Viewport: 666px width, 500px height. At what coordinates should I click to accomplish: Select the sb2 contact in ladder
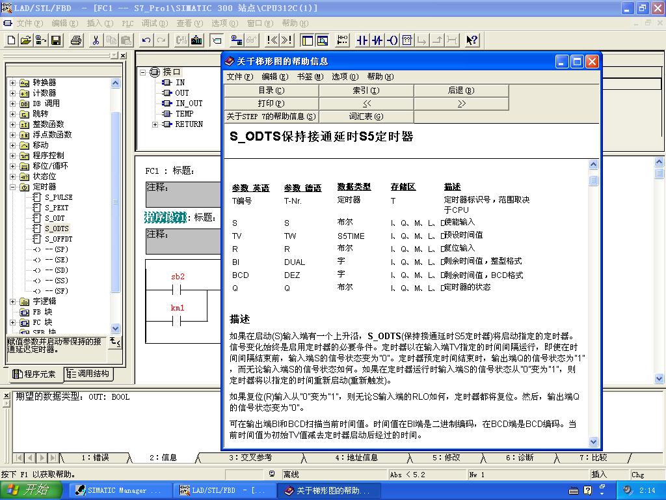177,290
